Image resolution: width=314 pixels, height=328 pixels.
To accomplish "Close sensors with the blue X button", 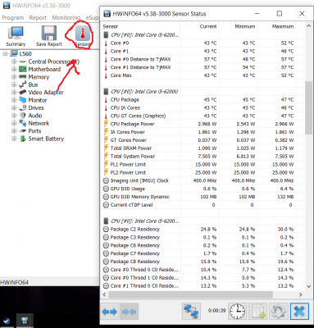I will [299, 311].
